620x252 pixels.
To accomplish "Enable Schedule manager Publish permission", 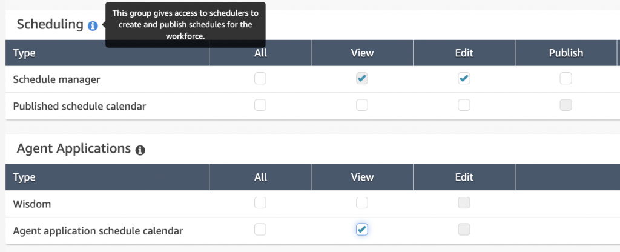I will [566, 78].
